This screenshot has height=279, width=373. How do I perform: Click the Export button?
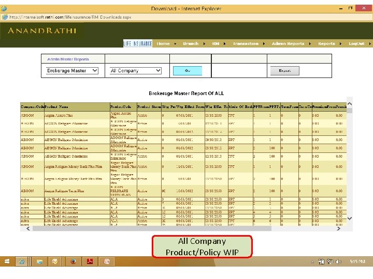[285, 71]
